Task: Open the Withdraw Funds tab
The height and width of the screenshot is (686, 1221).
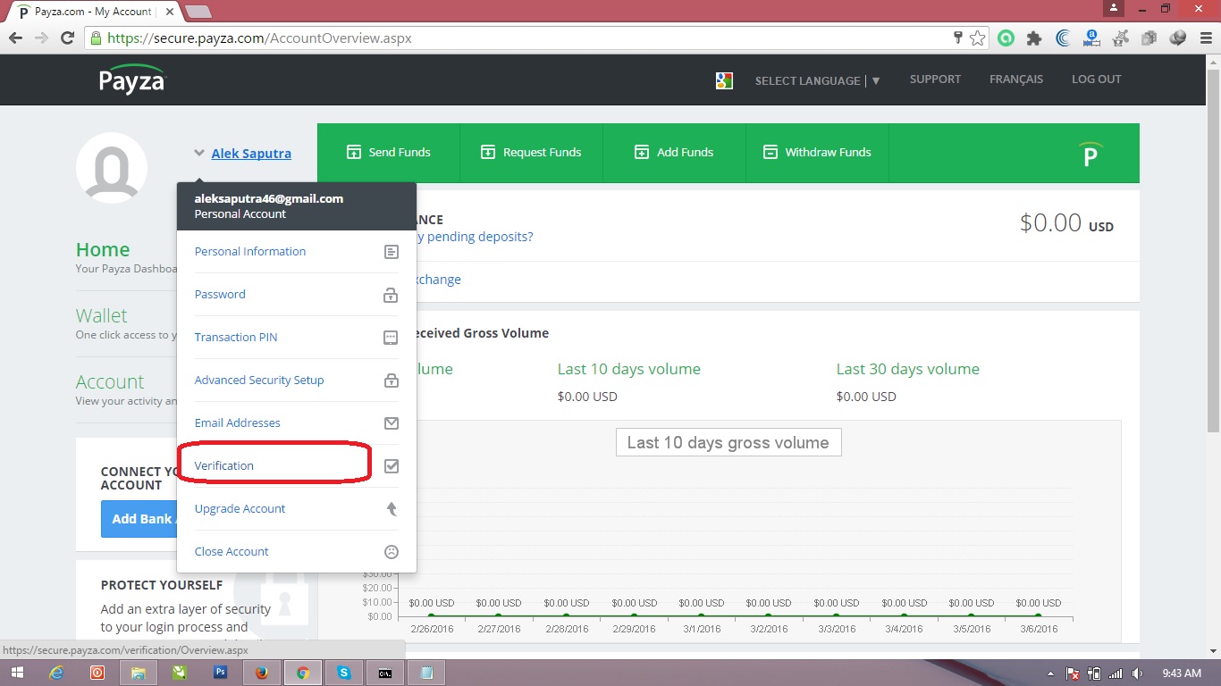Action: 818,153
